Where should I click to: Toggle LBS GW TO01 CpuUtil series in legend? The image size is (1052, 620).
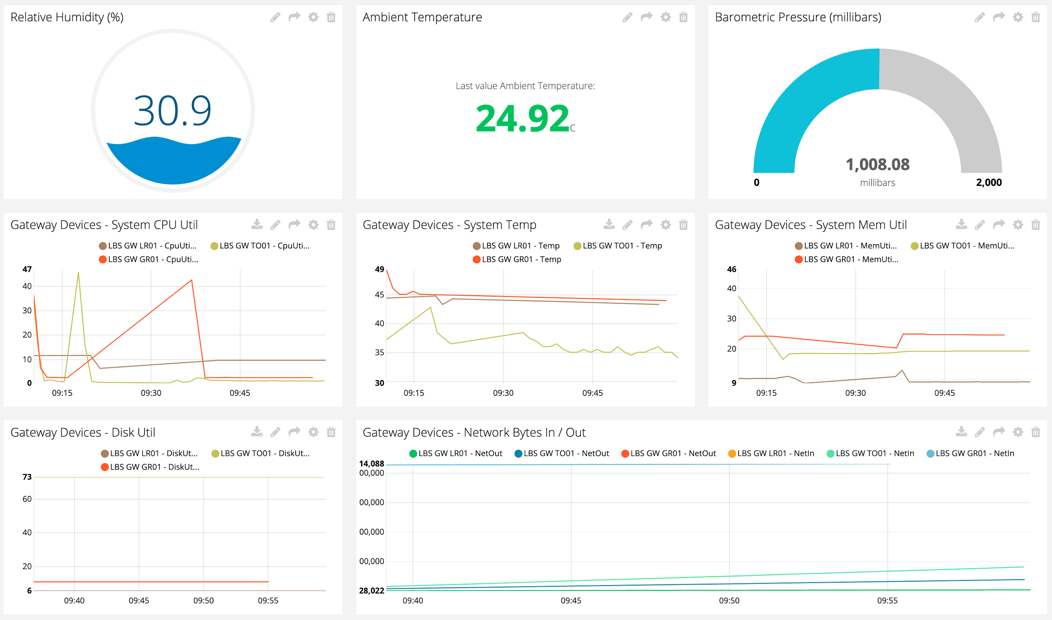coord(264,246)
